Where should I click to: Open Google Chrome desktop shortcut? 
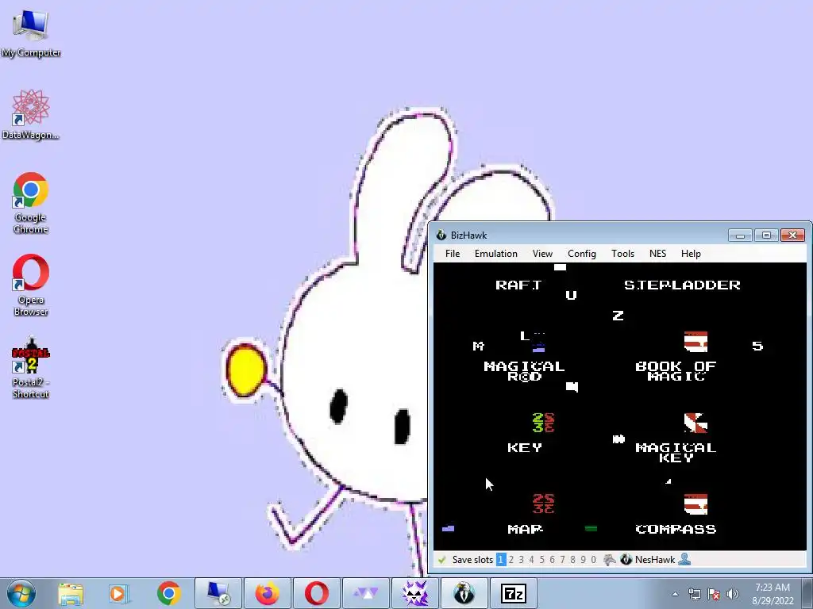[31, 202]
